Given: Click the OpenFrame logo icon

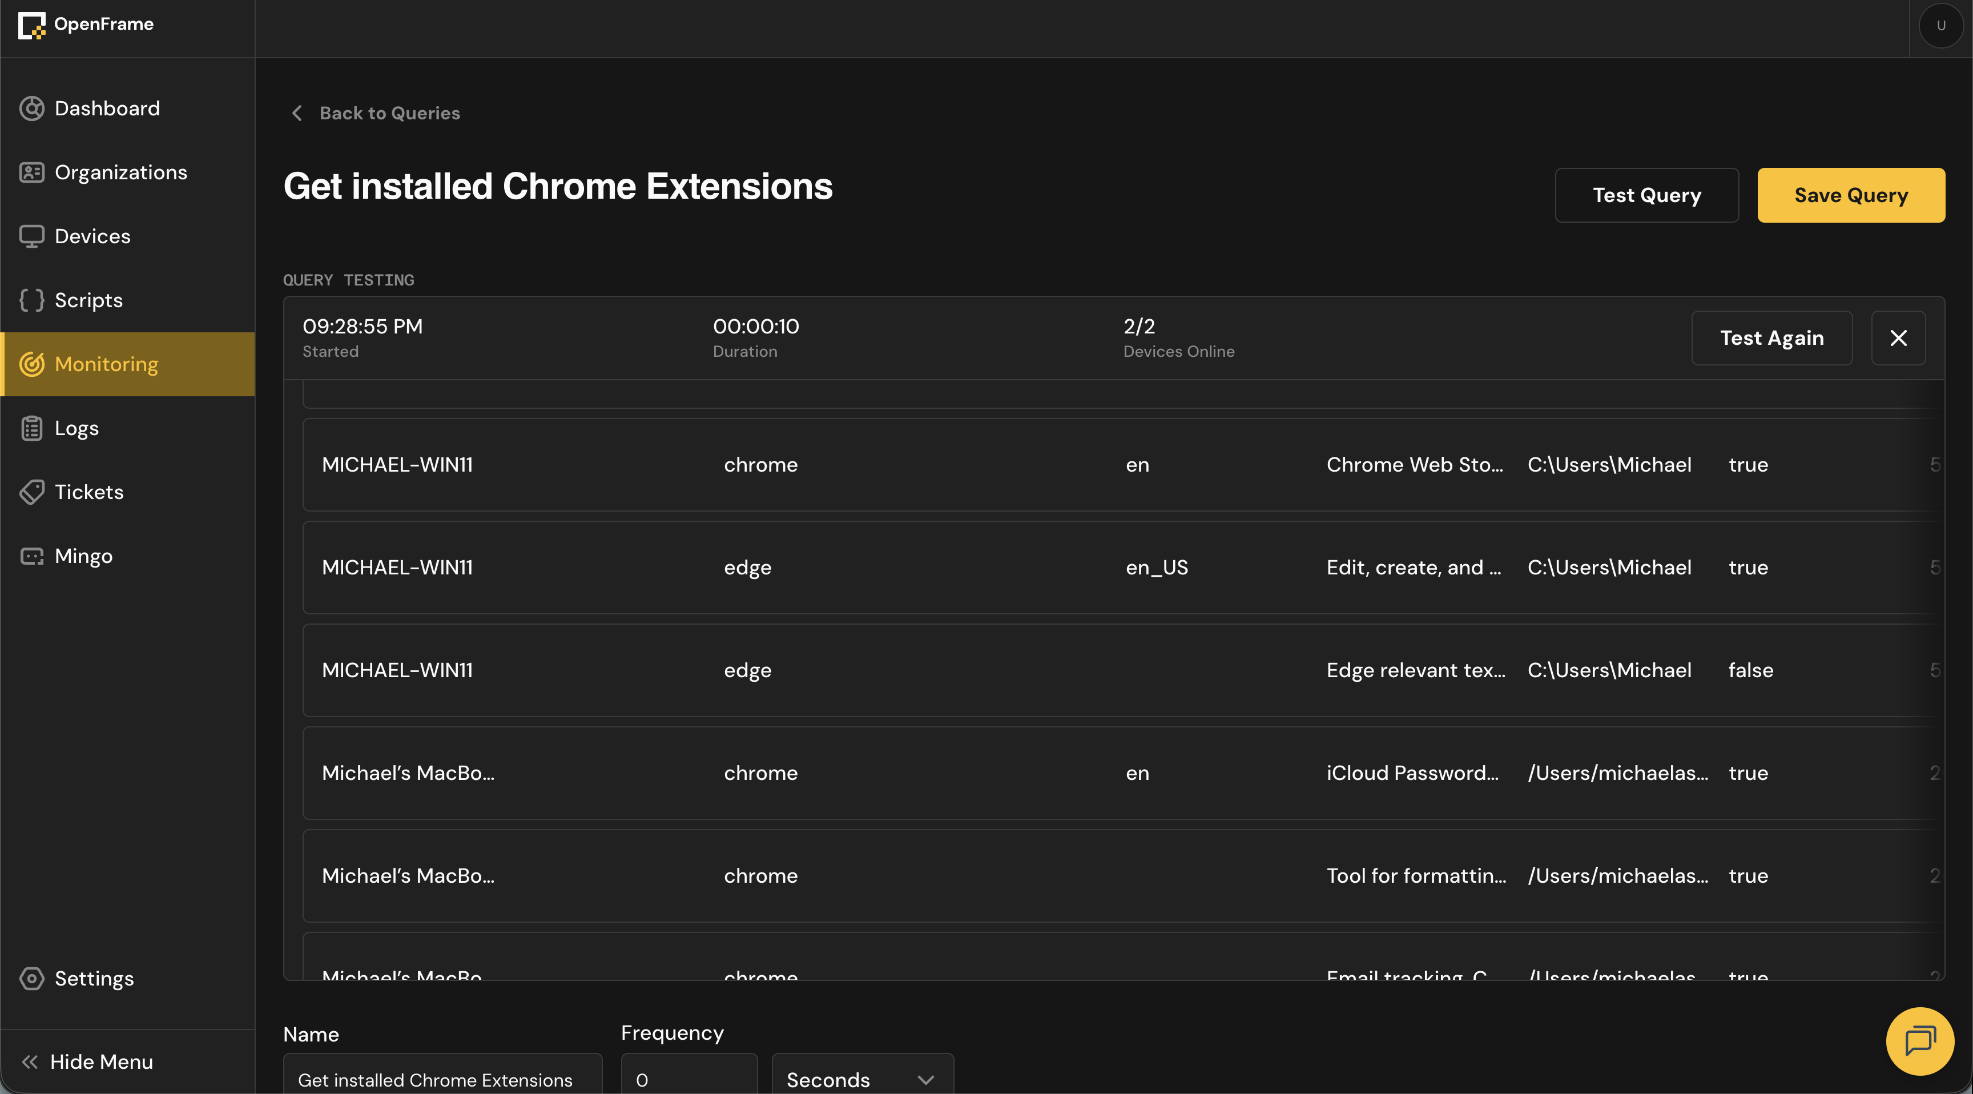Looking at the screenshot, I should pyautogui.click(x=31, y=25).
